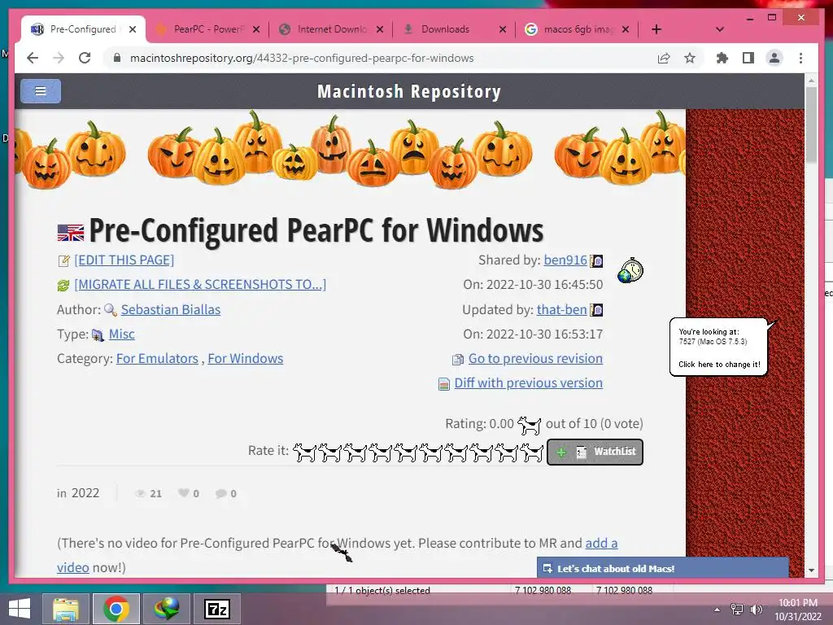
Task: Expand the tab search chevron
Action: (x=720, y=29)
